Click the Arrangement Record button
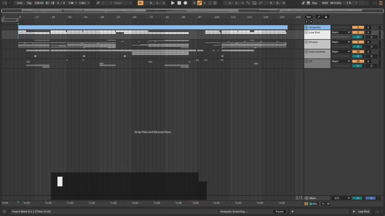The width and height of the screenshot is (385, 216). [x=186, y=3]
